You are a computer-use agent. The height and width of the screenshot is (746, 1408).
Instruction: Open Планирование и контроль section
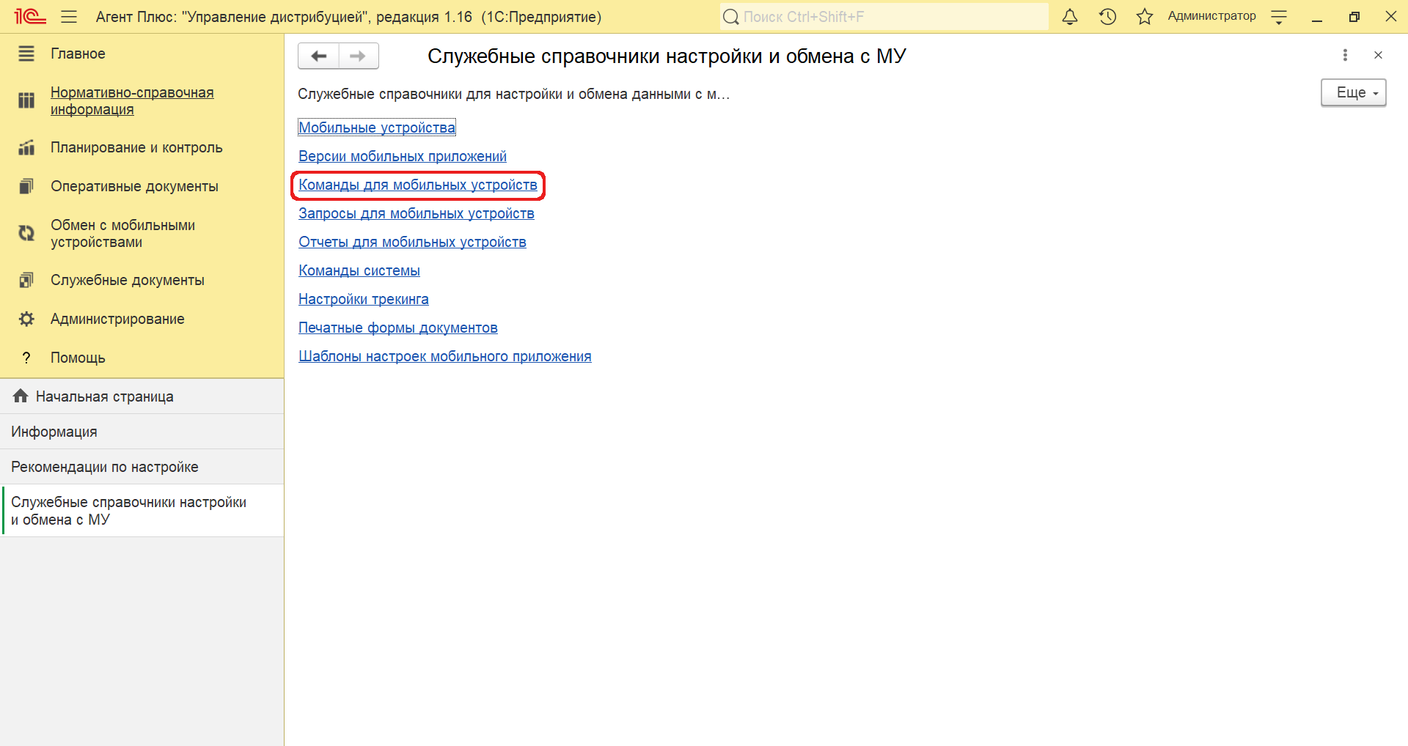click(x=136, y=147)
